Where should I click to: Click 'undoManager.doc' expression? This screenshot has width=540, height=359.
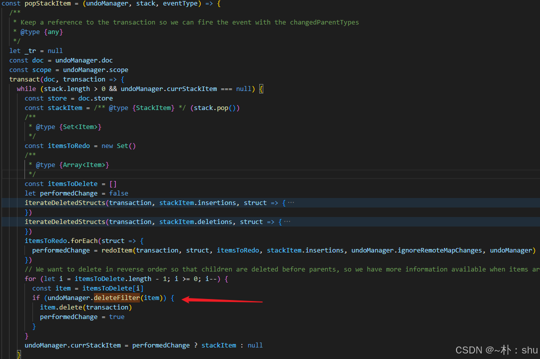84,60
